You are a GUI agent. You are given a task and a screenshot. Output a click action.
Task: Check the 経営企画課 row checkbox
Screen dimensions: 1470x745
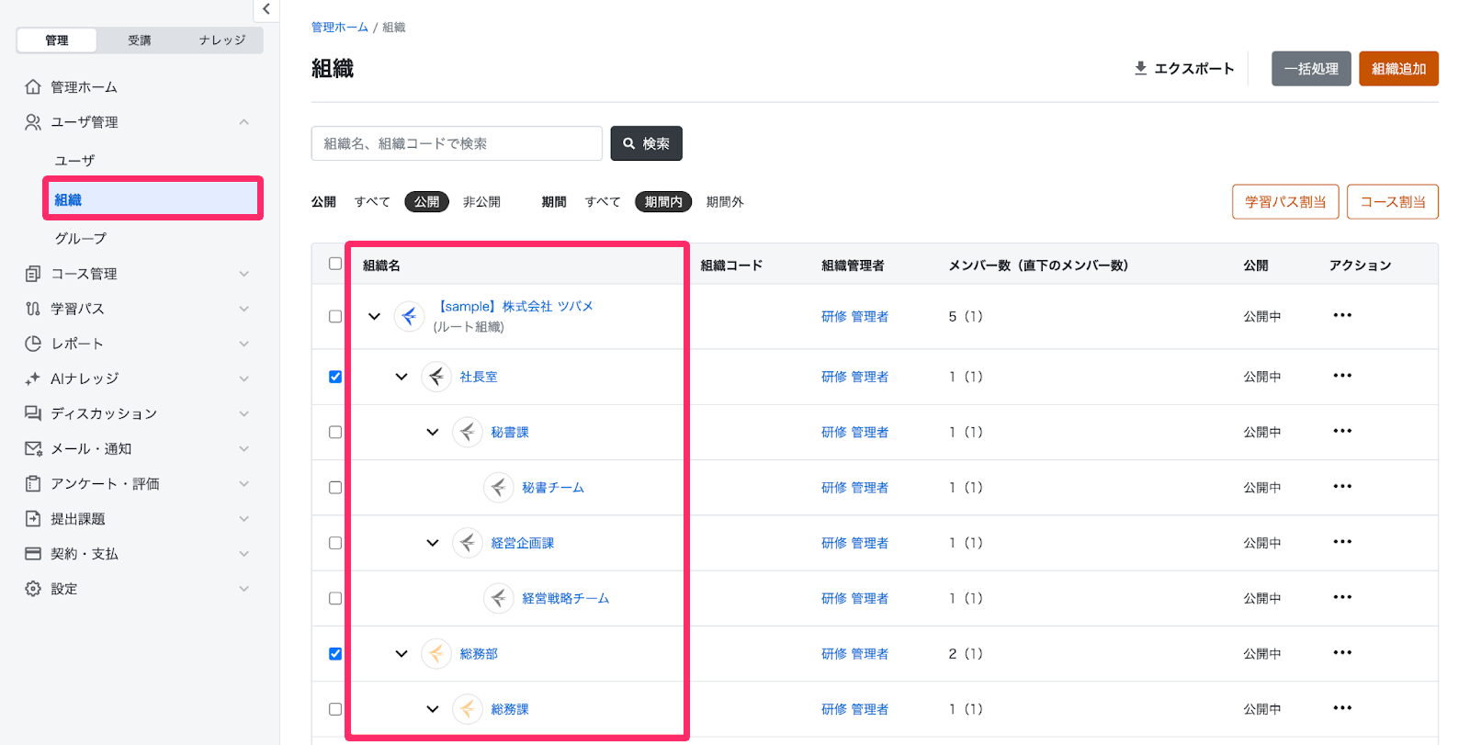point(335,543)
